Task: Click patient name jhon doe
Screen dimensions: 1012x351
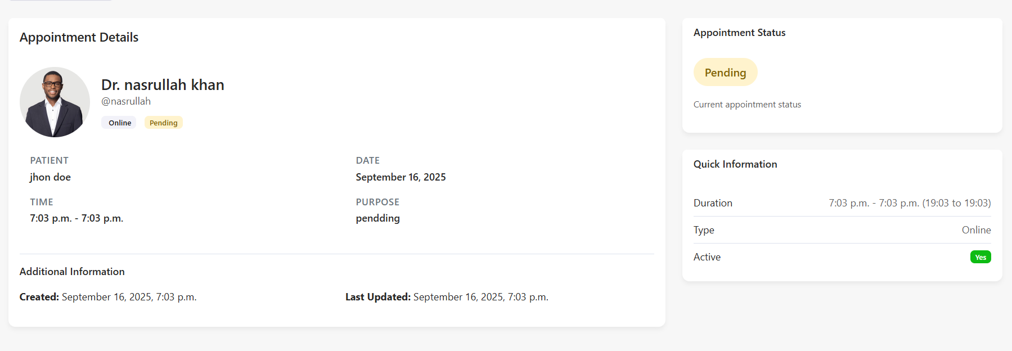Action: (x=50, y=177)
